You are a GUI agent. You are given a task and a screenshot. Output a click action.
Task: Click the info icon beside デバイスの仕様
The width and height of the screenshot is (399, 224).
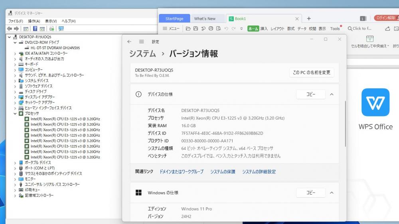click(138, 94)
